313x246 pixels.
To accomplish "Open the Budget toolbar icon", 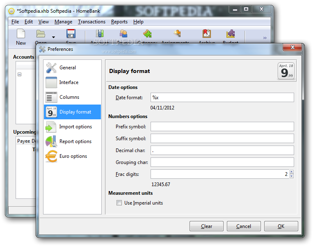I will click(231, 34).
